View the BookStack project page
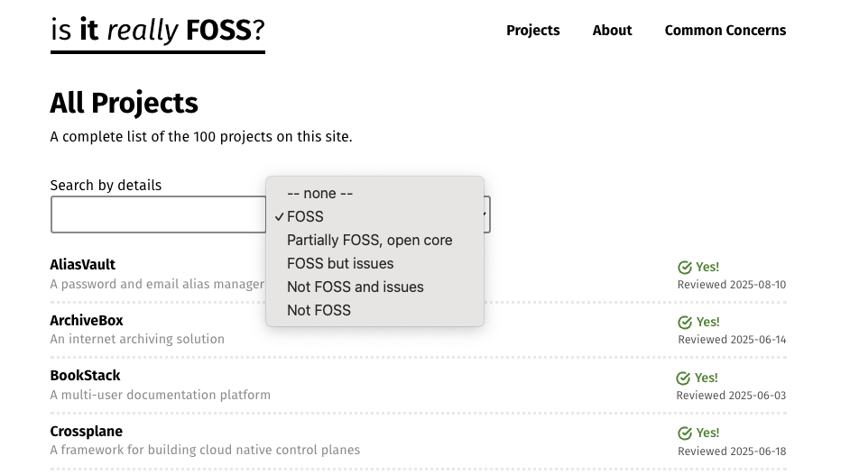The width and height of the screenshot is (850, 474). [x=85, y=376]
